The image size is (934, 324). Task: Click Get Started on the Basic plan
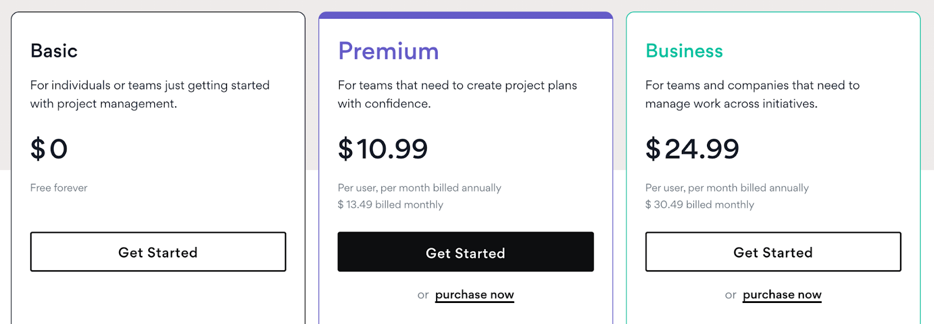click(158, 252)
